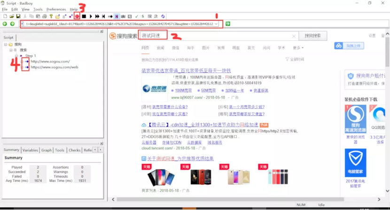This screenshot has width=390, height=210.
Task: Save the script with the floppy disk icon
Action: (x=18, y=16)
